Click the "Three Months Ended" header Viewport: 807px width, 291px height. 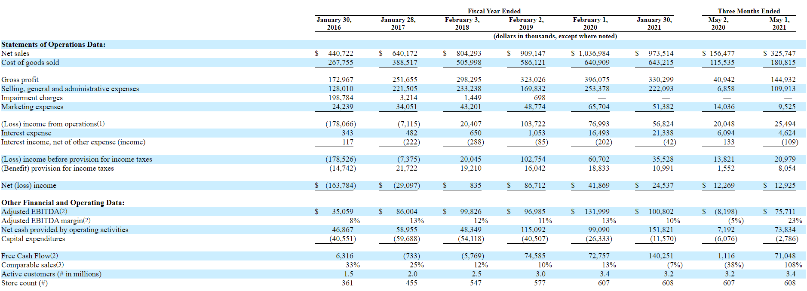coord(749,11)
